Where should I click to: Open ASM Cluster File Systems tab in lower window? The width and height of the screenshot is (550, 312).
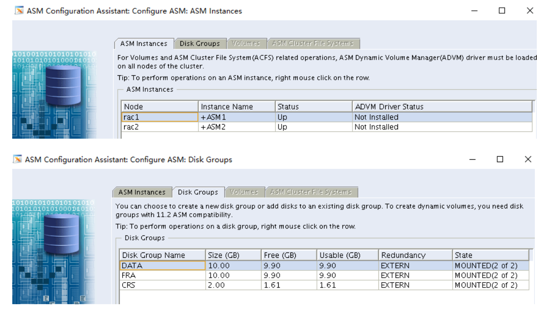point(311,192)
